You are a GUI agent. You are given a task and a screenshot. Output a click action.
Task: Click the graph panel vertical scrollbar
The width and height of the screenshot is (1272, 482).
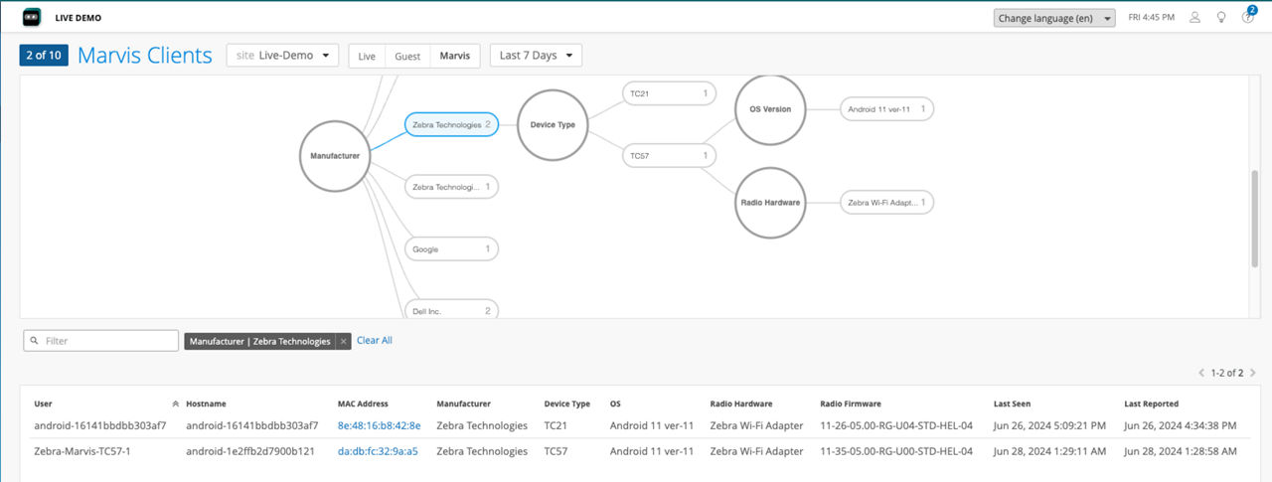(x=1254, y=219)
